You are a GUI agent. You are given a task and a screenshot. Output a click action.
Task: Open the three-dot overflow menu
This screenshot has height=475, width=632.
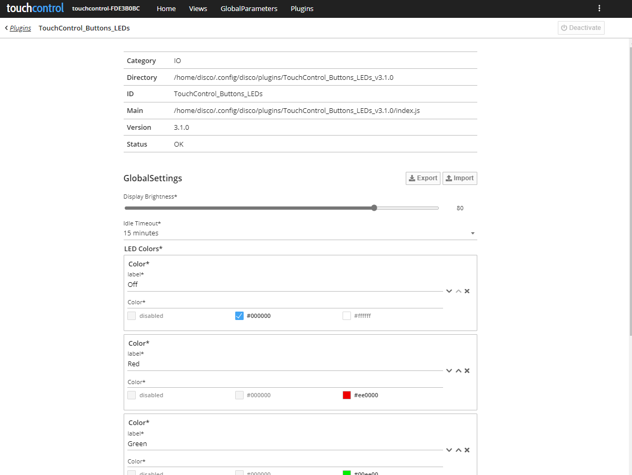click(x=599, y=8)
